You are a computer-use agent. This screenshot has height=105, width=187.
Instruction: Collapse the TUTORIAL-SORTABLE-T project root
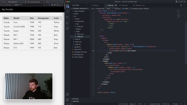(x=80, y=8)
